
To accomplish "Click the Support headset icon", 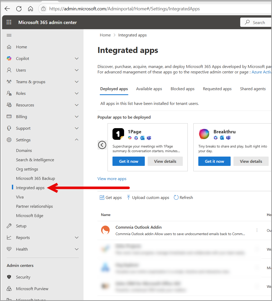I will click(9, 128).
